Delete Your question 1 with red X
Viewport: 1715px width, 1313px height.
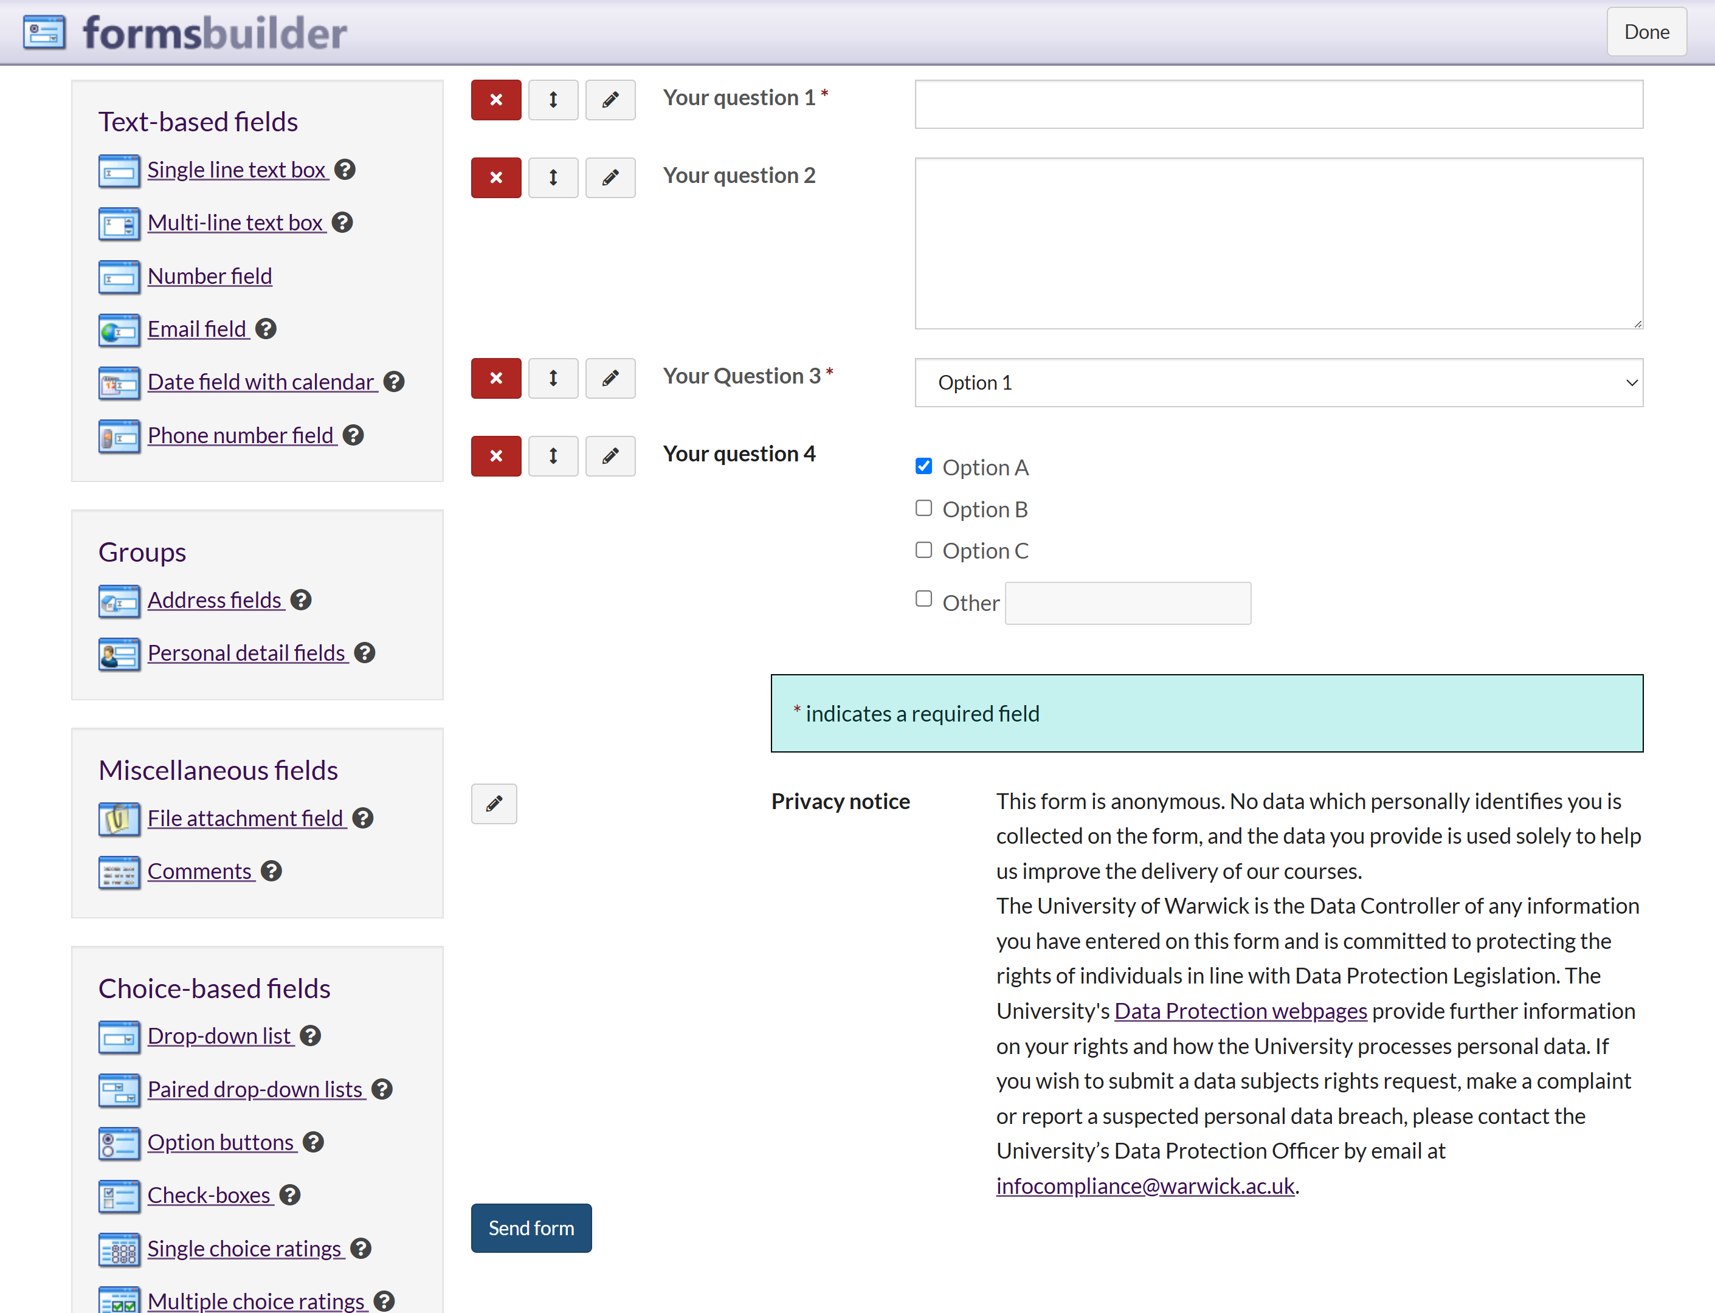[x=495, y=100]
